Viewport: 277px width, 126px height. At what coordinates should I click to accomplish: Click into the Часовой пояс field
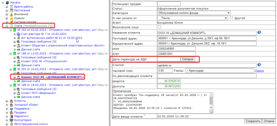click(165, 71)
